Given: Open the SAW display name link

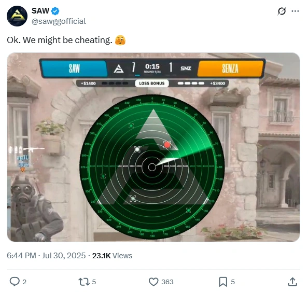Looking at the screenshot, I should (x=40, y=11).
